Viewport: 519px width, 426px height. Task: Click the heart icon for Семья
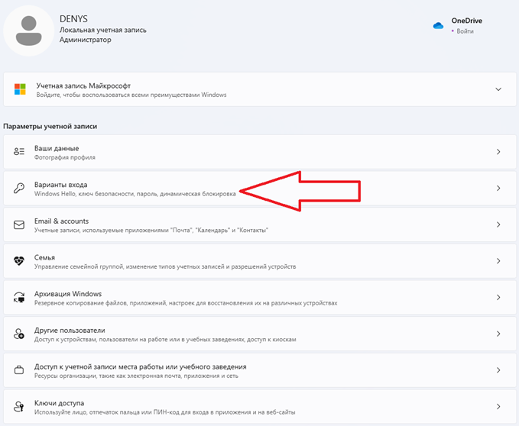(20, 261)
